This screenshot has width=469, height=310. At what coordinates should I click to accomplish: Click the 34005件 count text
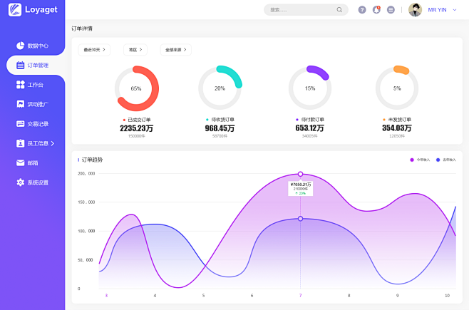(309, 136)
